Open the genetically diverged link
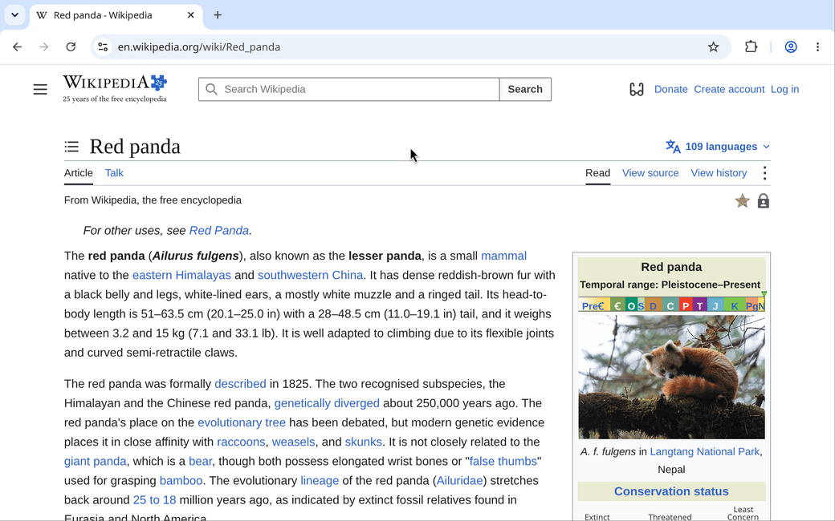The height and width of the screenshot is (521, 835). (x=327, y=403)
